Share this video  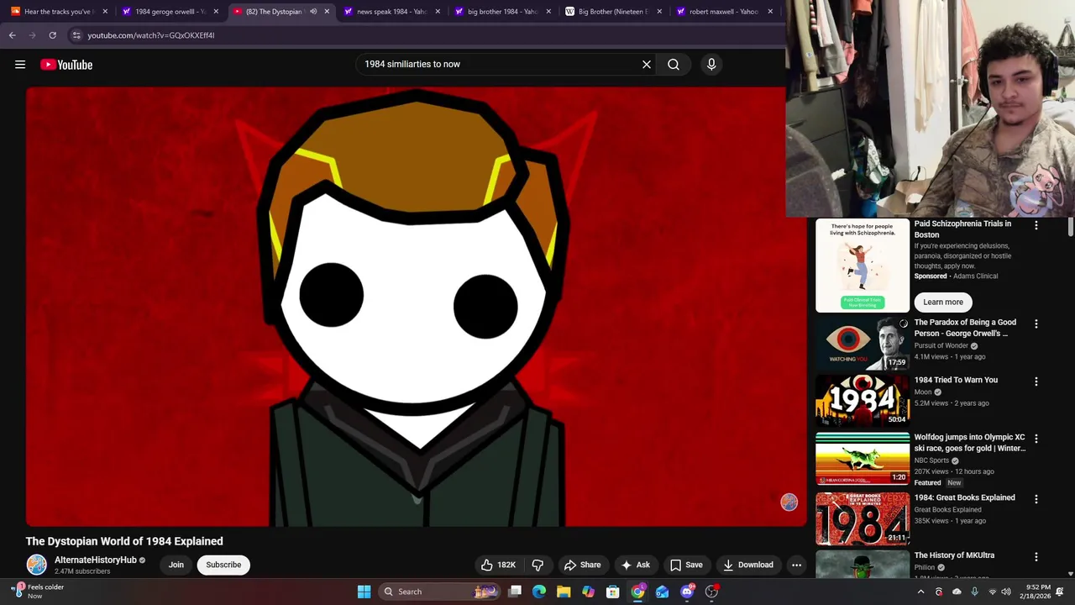coord(582,565)
